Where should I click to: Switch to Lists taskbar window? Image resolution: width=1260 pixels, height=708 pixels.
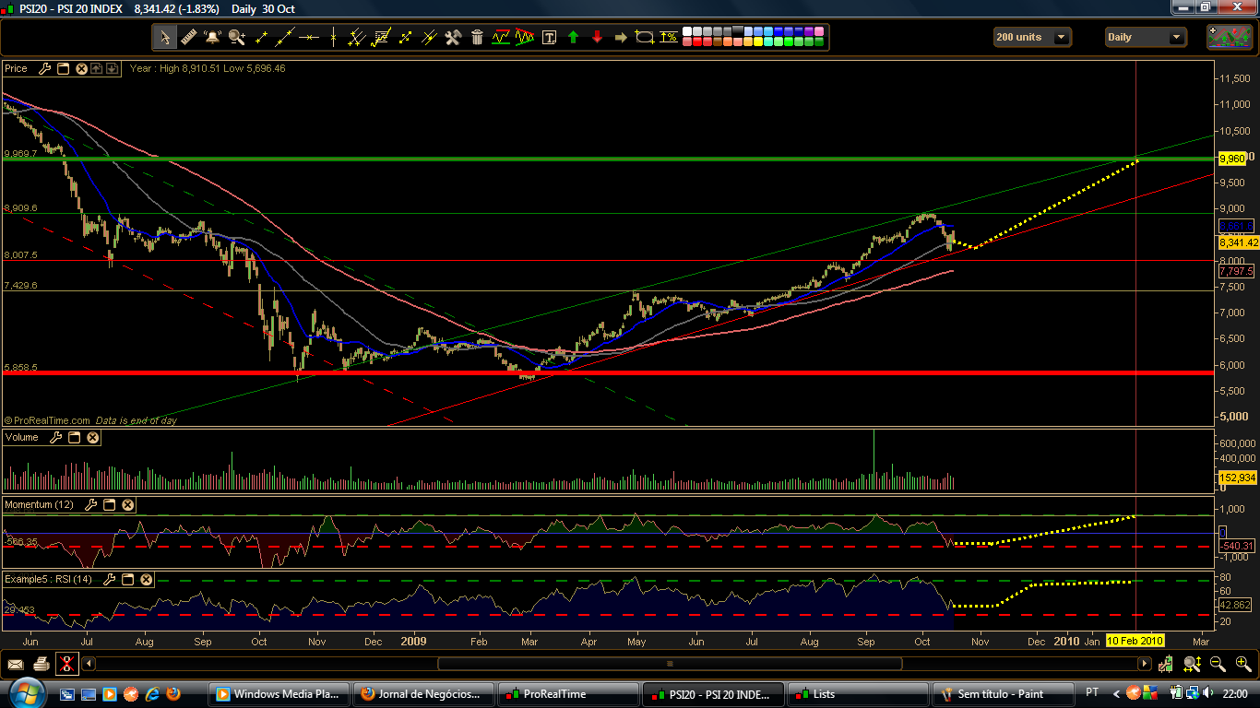857,694
